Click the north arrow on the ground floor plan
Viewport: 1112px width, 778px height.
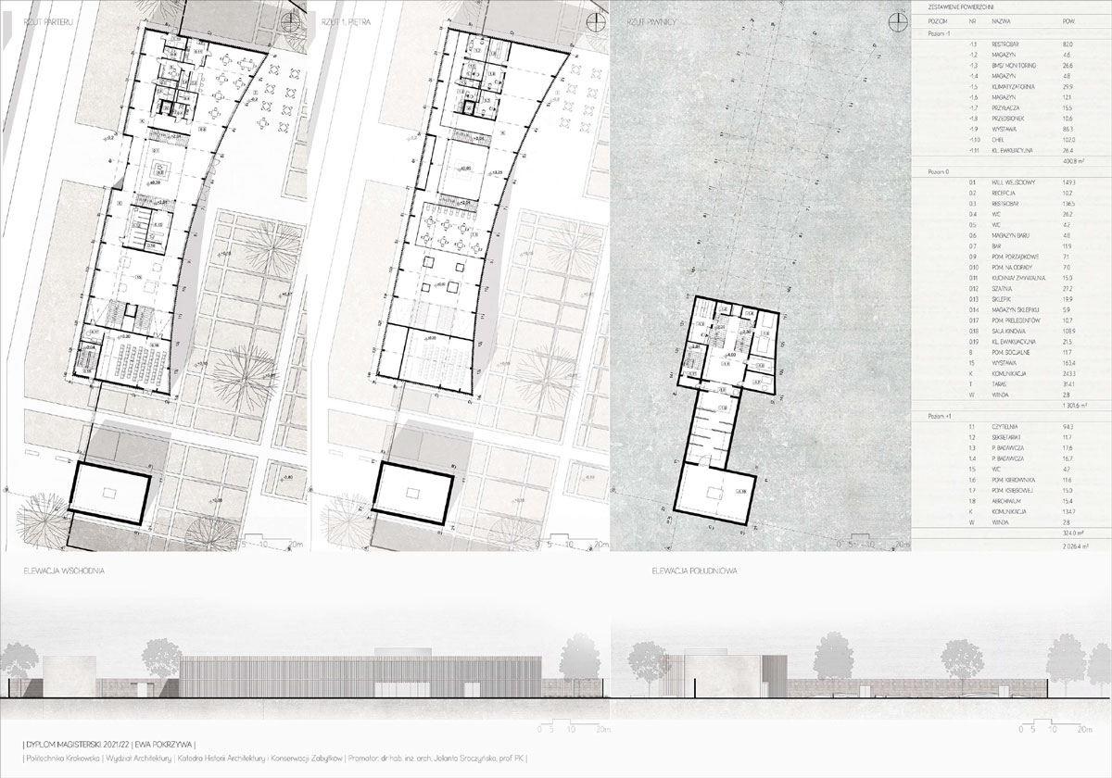click(293, 23)
